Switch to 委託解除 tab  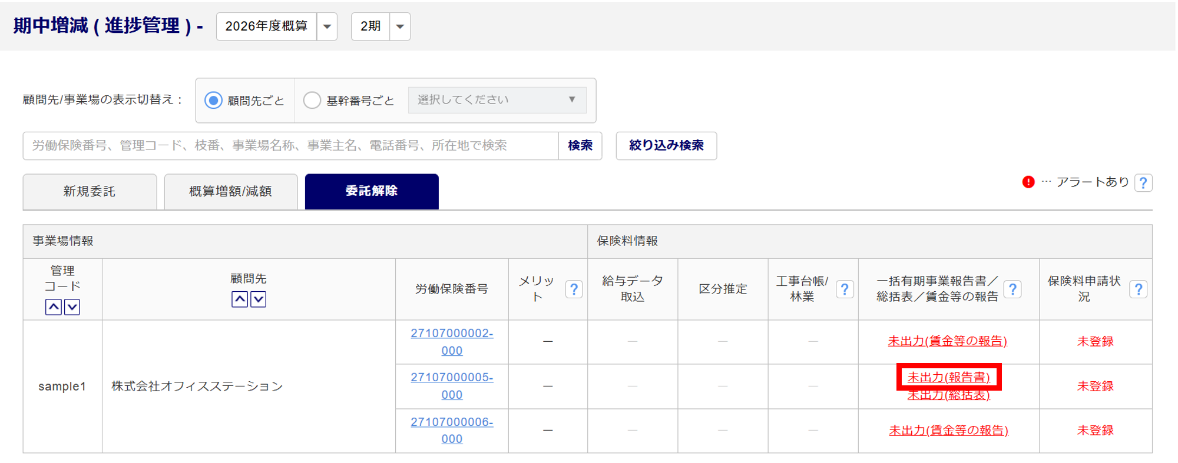(372, 191)
